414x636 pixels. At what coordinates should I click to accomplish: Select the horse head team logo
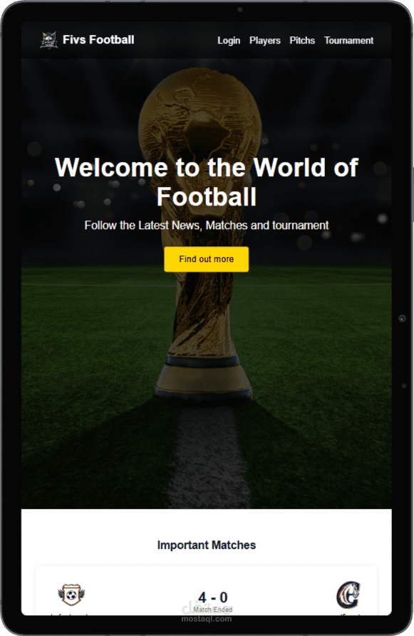(x=348, y=595)
